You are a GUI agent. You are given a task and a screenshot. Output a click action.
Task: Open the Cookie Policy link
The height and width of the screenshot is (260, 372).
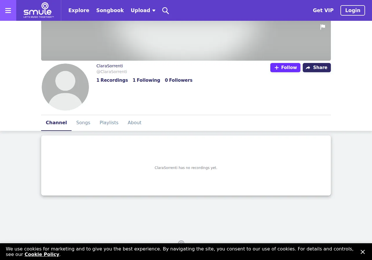click(42, 255)
